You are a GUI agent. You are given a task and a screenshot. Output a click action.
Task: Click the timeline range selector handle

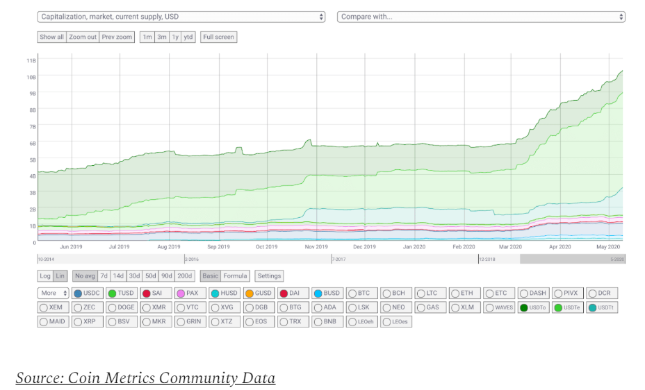point(572,259)
